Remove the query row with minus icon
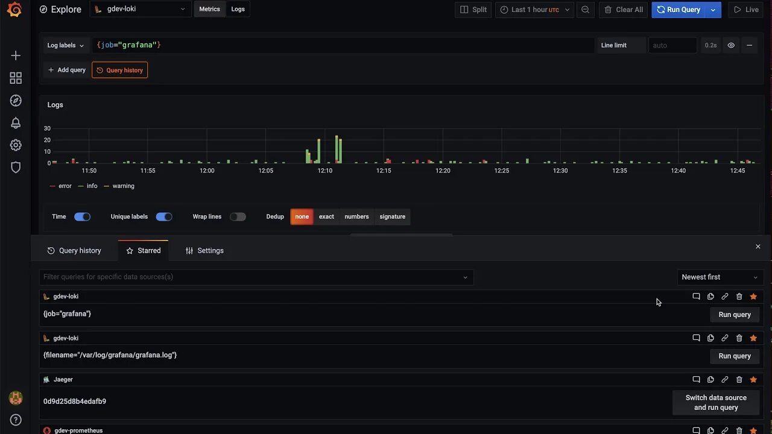This screenshot has width=772, height=434. pos(749,45)
